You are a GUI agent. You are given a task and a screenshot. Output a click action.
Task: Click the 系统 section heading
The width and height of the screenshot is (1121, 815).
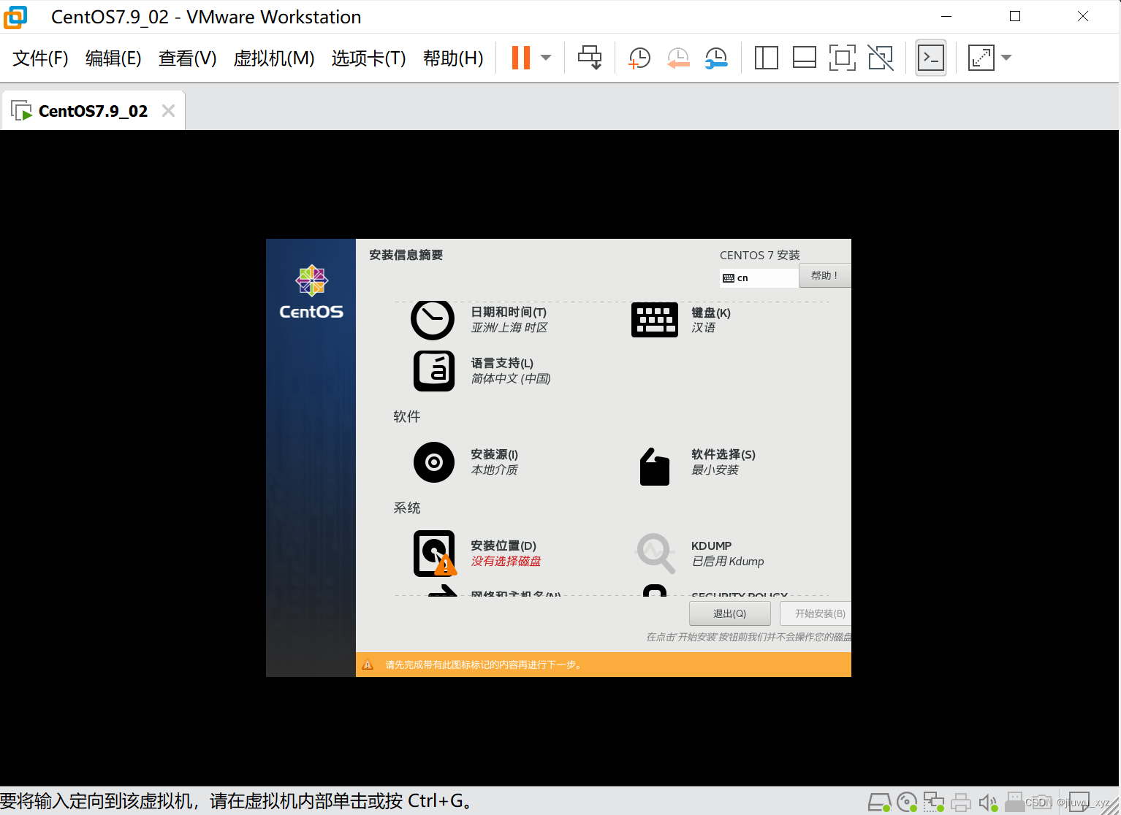pyautogui.click(x=406, y=508)
